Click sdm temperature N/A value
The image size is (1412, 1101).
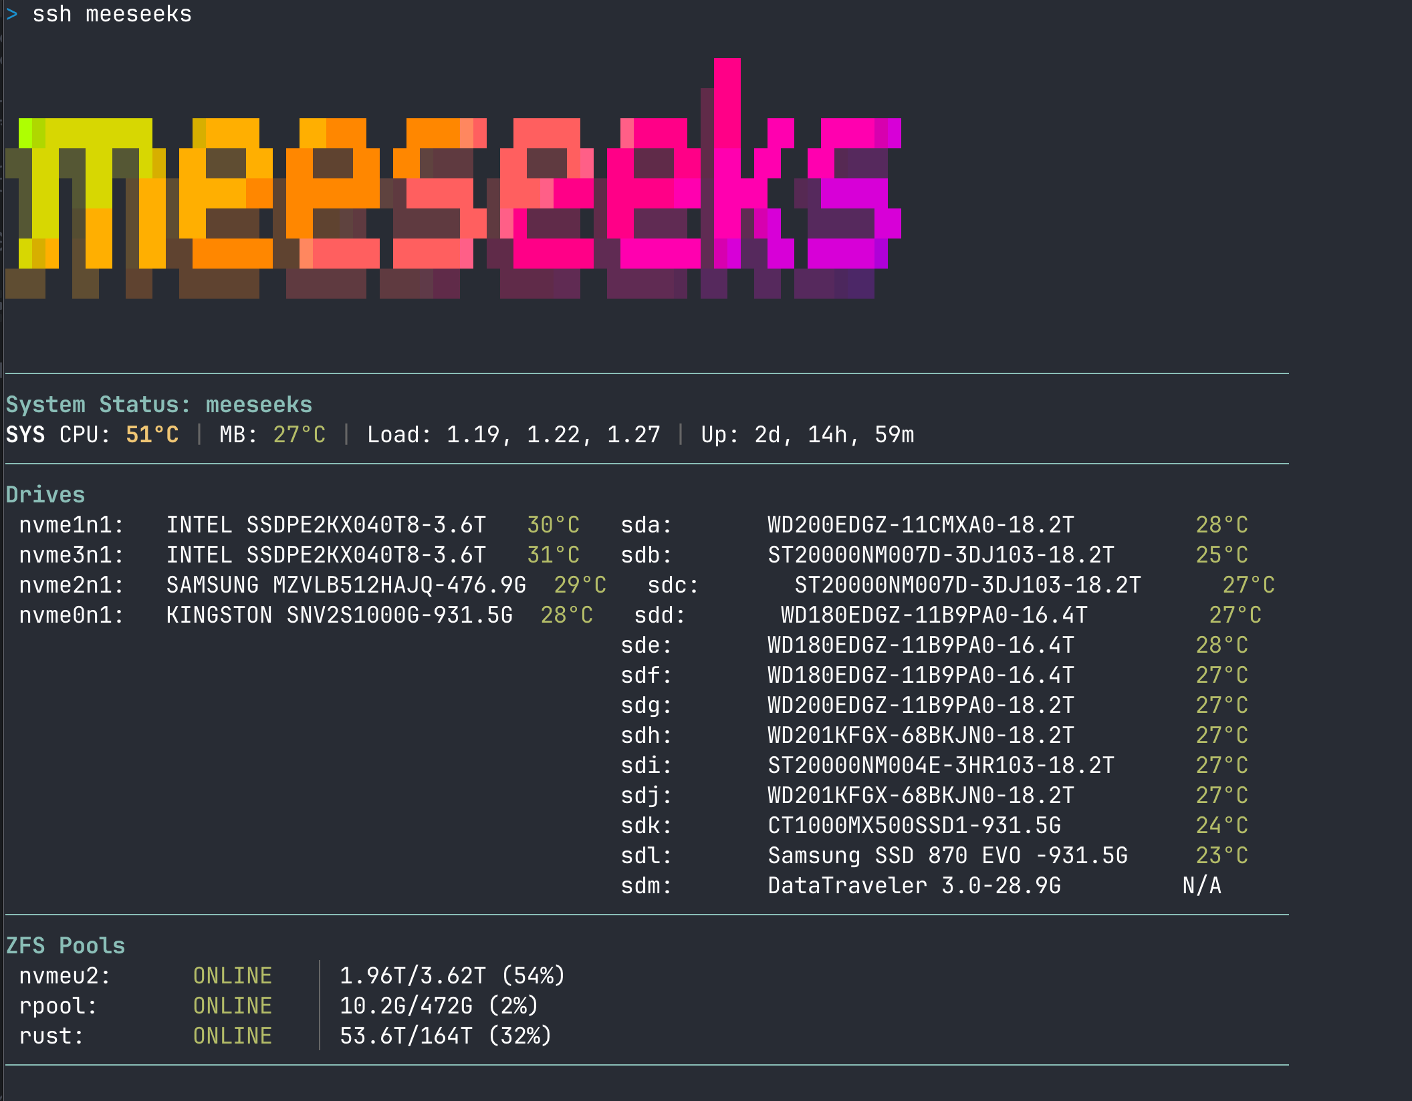coord(1202,886)
